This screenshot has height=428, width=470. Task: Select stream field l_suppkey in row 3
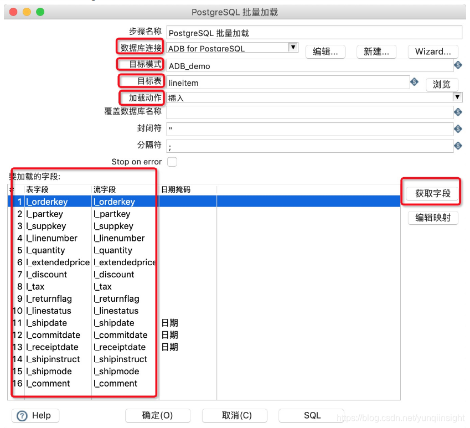coord(113,226)
